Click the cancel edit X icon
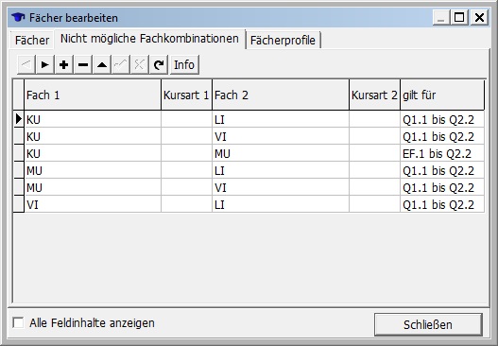The image size is (498, 346). (x=140, y=65)
